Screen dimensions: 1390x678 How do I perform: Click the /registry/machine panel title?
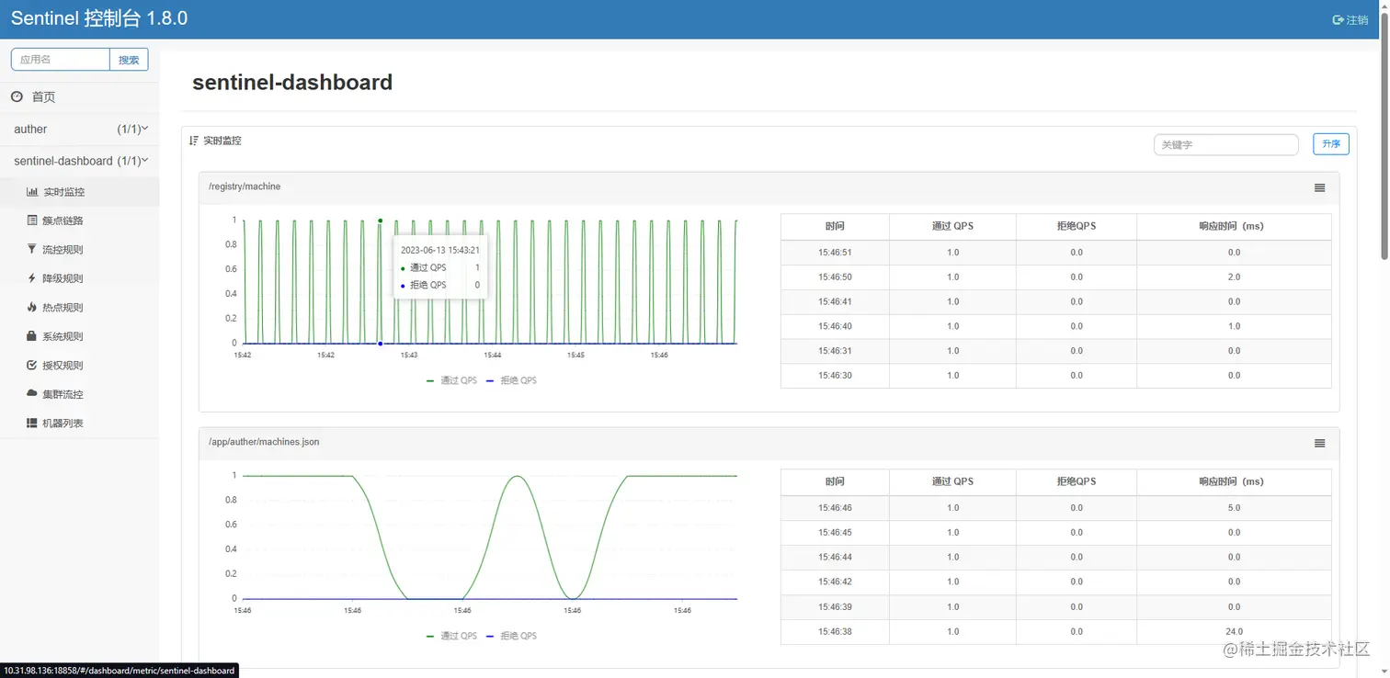pos(245,186)
